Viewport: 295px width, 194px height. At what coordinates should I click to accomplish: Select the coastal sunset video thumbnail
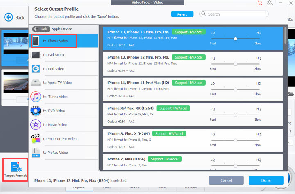16,83
